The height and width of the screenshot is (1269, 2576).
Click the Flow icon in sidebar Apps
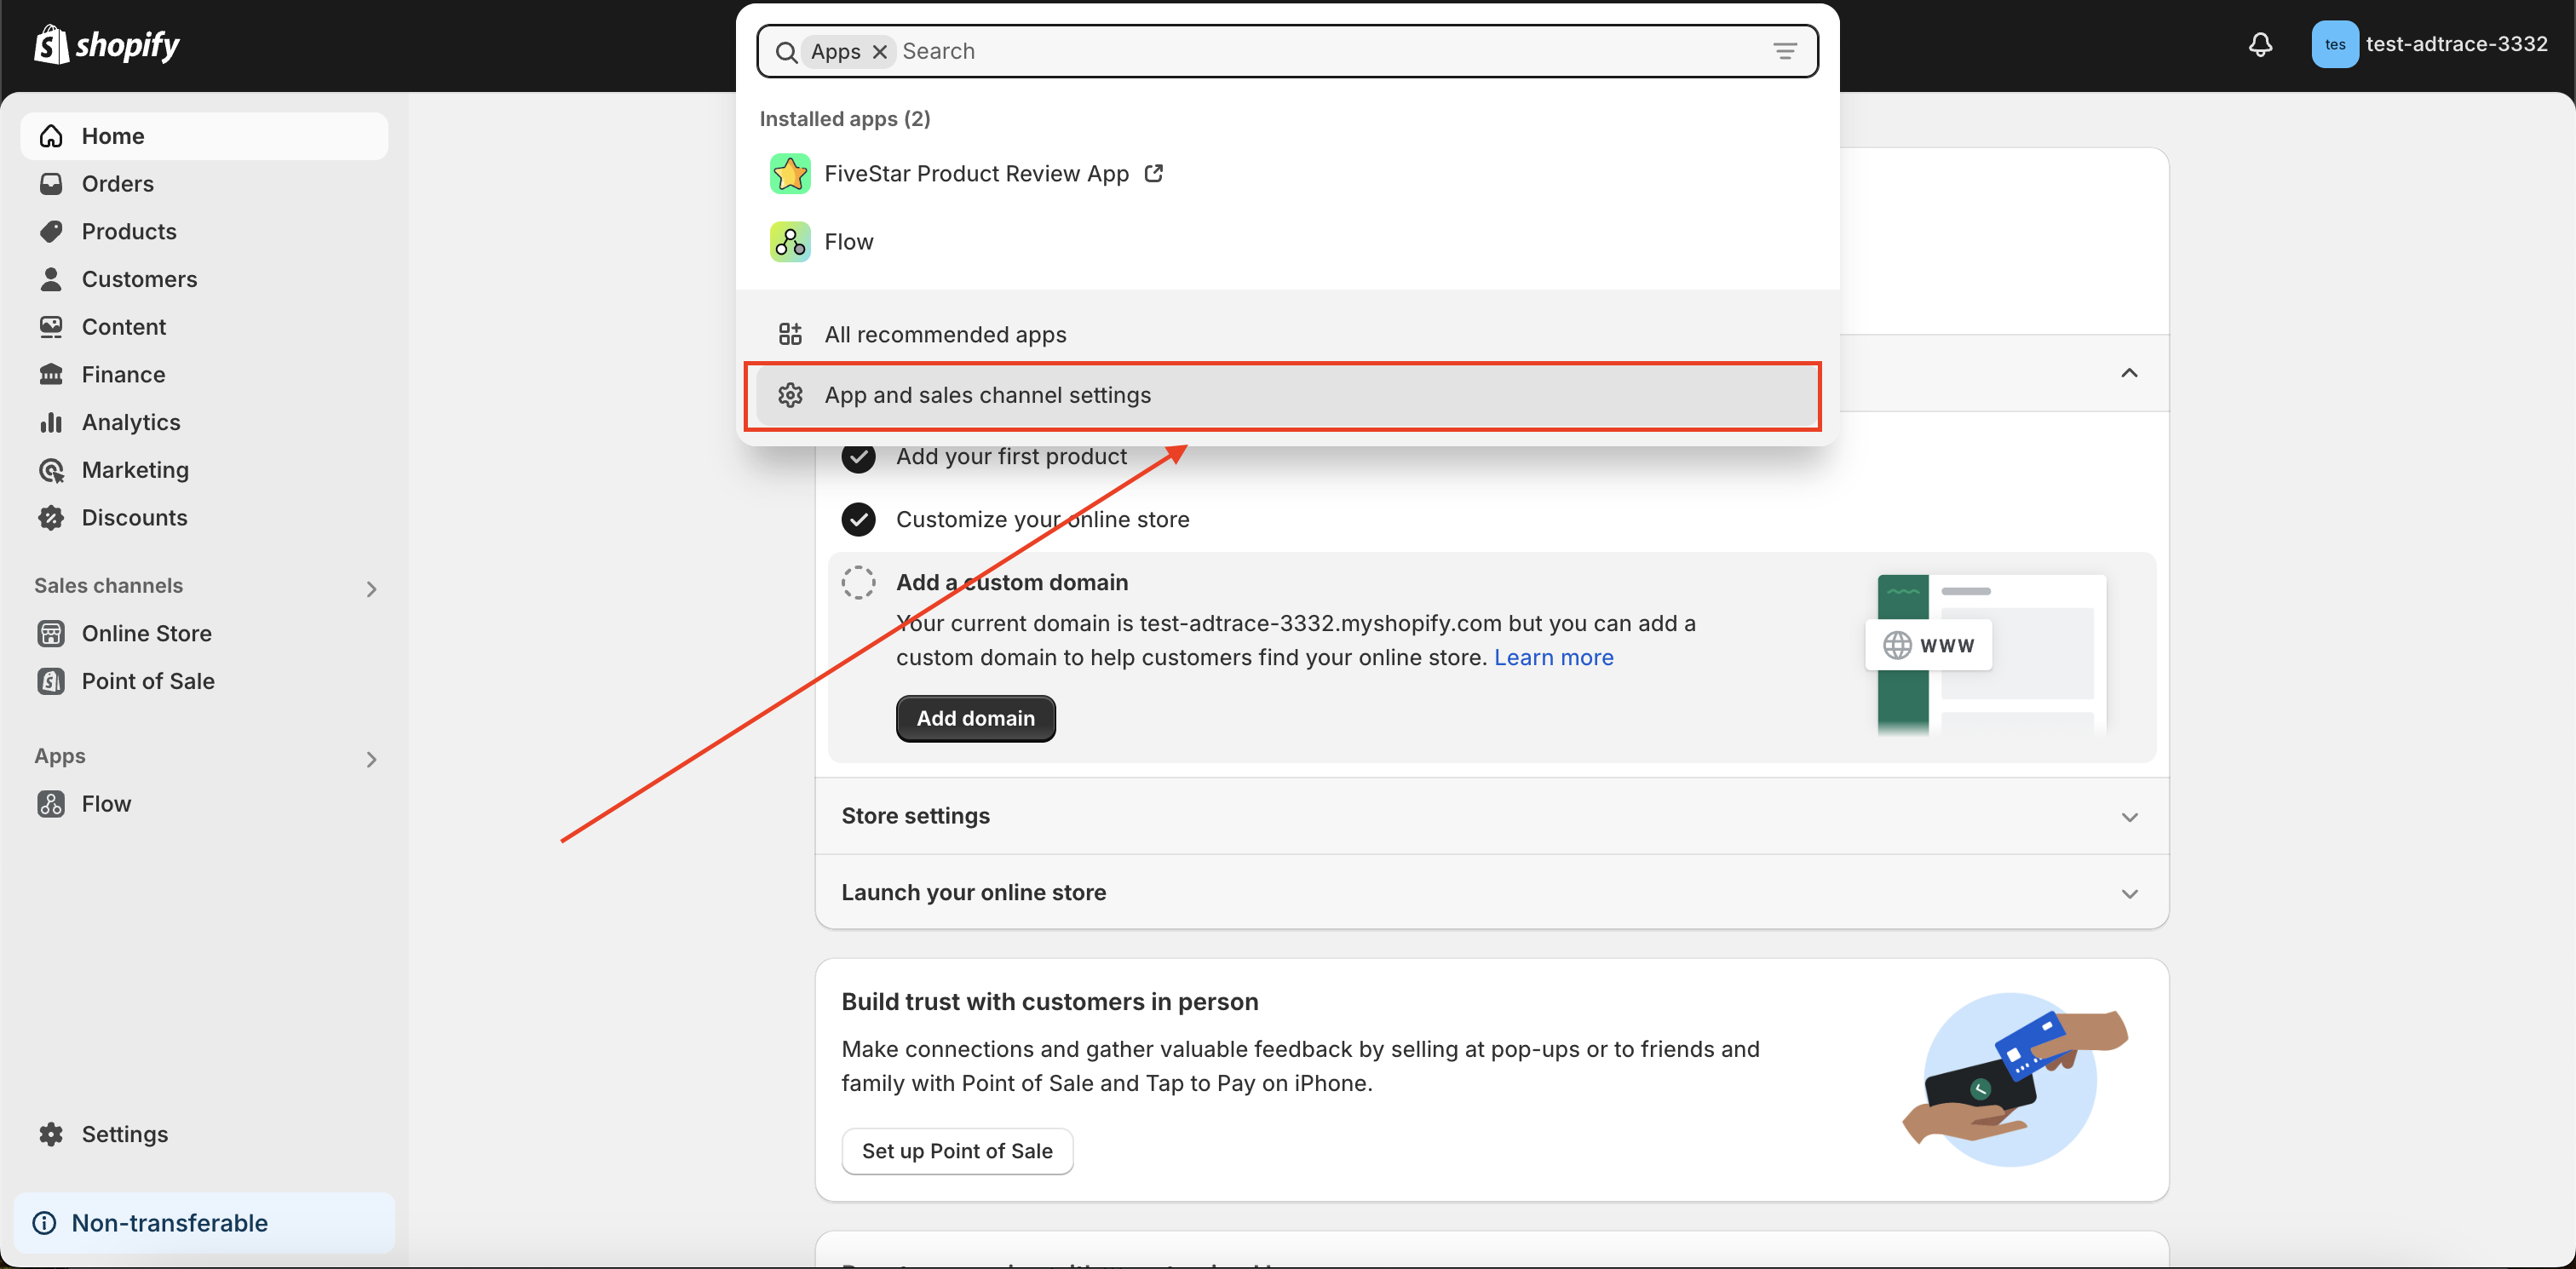point(51,804)
